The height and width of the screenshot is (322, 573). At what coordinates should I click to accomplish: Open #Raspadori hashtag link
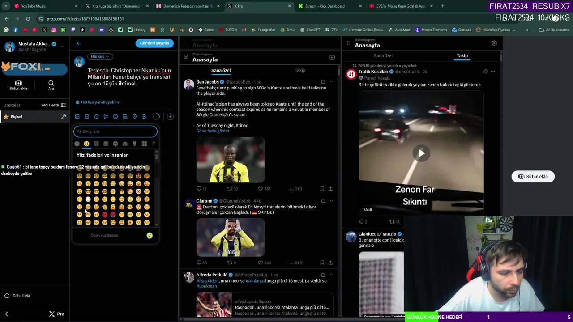(x=207, y=281)
